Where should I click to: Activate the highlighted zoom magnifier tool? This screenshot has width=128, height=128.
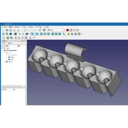(32, 34)
